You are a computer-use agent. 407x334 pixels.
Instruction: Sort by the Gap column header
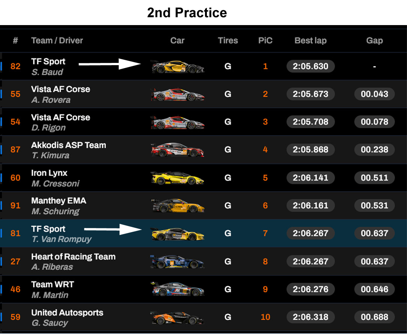coord(374,40)
